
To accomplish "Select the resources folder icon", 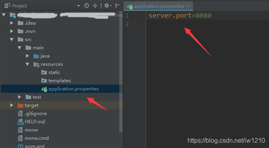I will pyautogui.click(x=36, y=65).
